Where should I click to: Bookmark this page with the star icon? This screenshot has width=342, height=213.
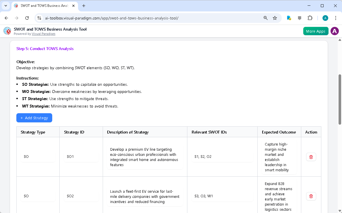[x=275, y=18]
